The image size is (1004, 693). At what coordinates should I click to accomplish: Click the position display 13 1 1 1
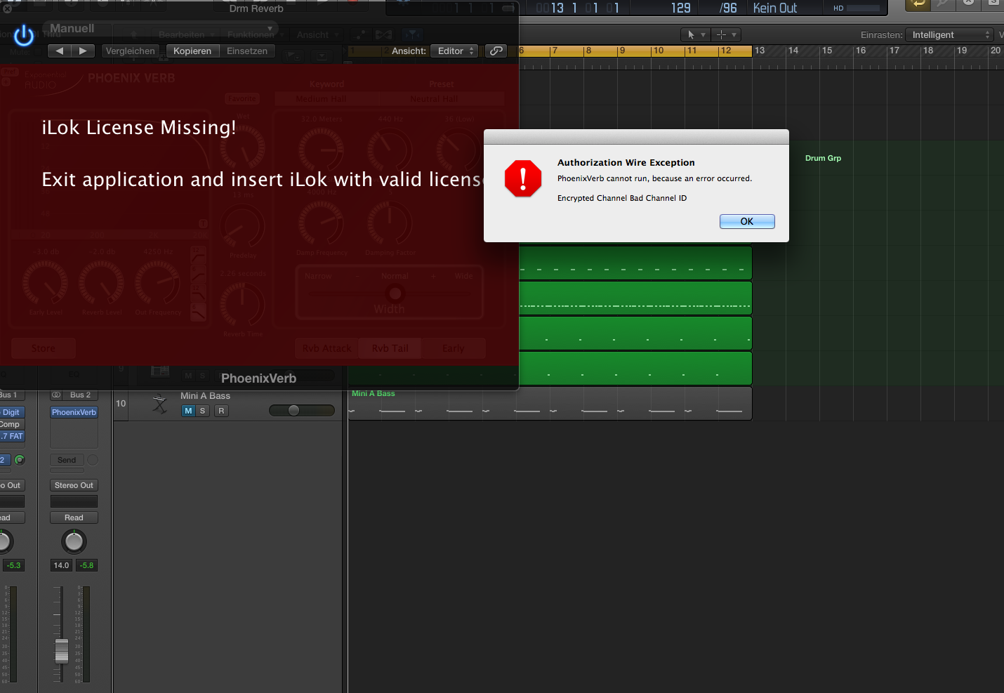point(578,8)
